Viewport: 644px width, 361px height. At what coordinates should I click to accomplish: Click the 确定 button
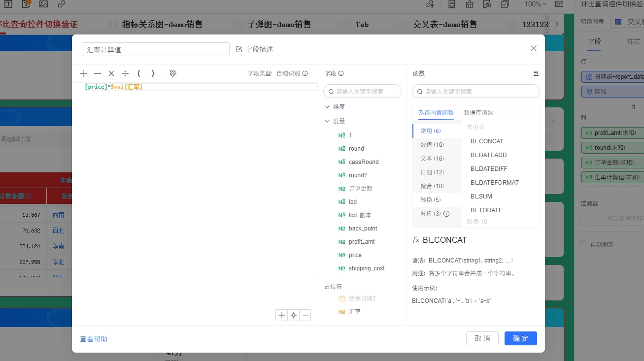[520, 338]
